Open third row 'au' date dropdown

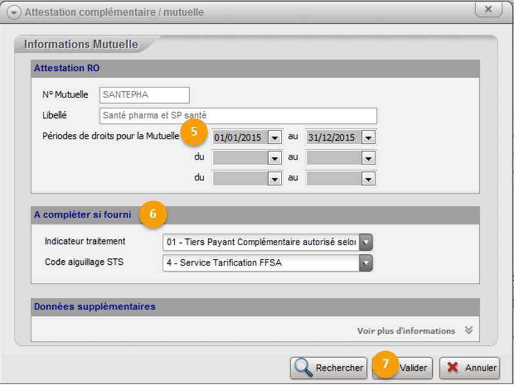[x=368, y=178]
